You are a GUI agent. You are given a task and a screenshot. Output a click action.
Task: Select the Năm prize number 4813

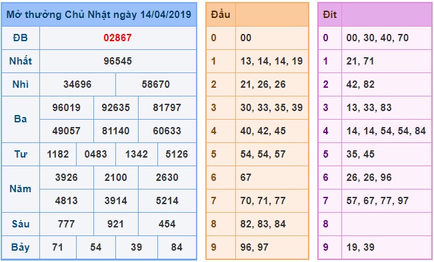click(67, 200)
